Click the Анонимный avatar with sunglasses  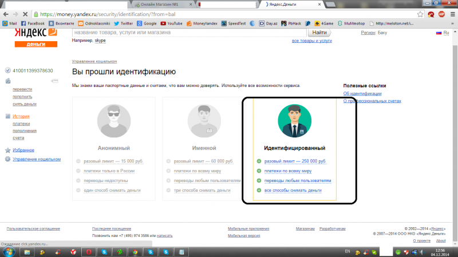pos(113,121)
